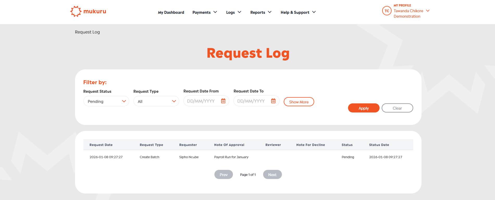Go to Next page
495x200 pixels.
(x=273, y=175)
